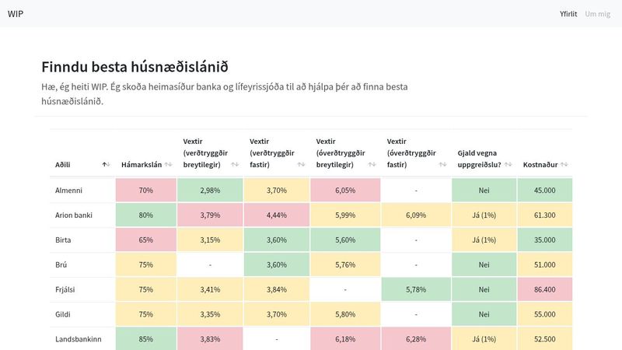
Task: Sort by Gjald vegna uppgreiðslu arrow icon
Action: 508,164
